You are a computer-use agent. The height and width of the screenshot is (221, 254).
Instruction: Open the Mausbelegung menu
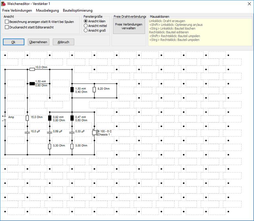pyautogui.click(x=47, y=10)
